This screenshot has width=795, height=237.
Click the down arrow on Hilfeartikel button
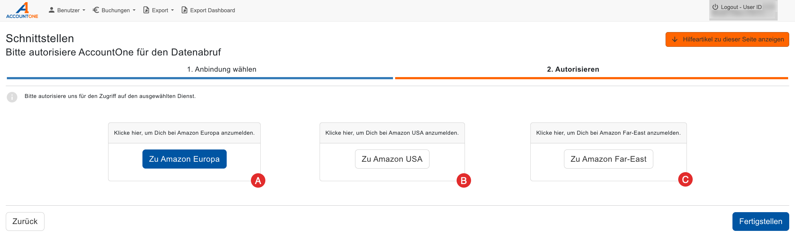[x=675, y=39]
